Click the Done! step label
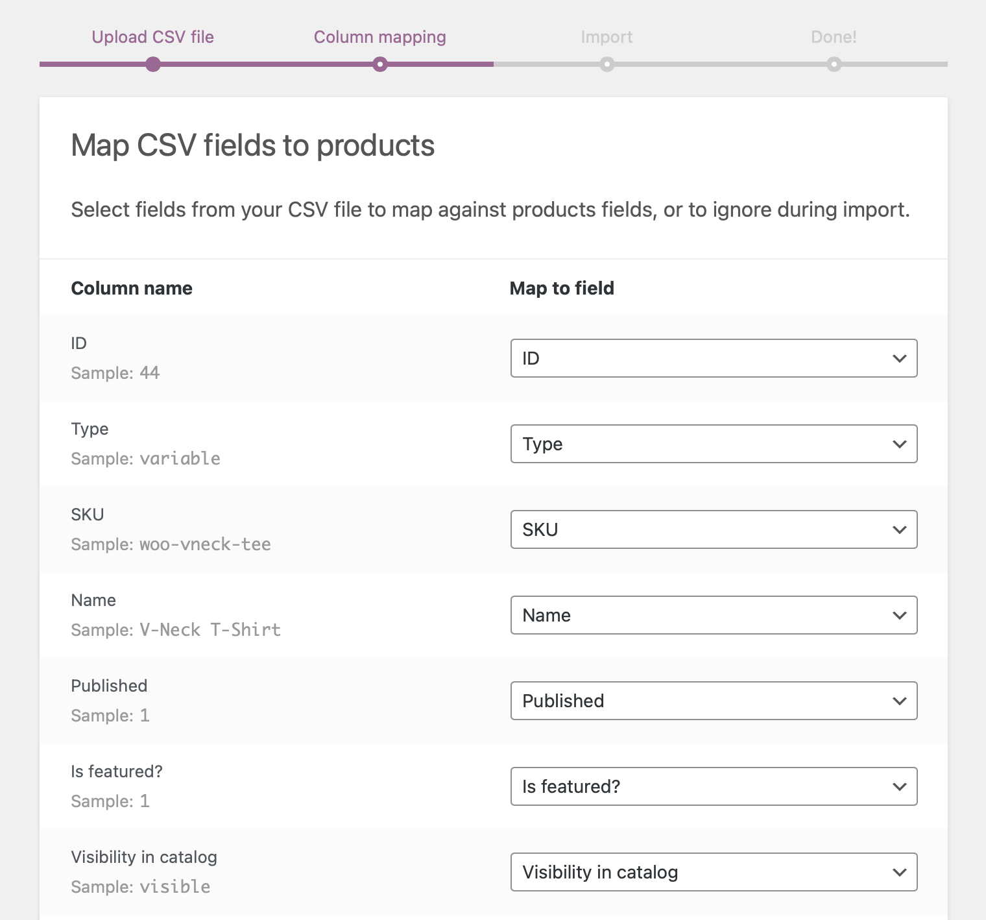 pyautogui.click(x=834, y=37)
